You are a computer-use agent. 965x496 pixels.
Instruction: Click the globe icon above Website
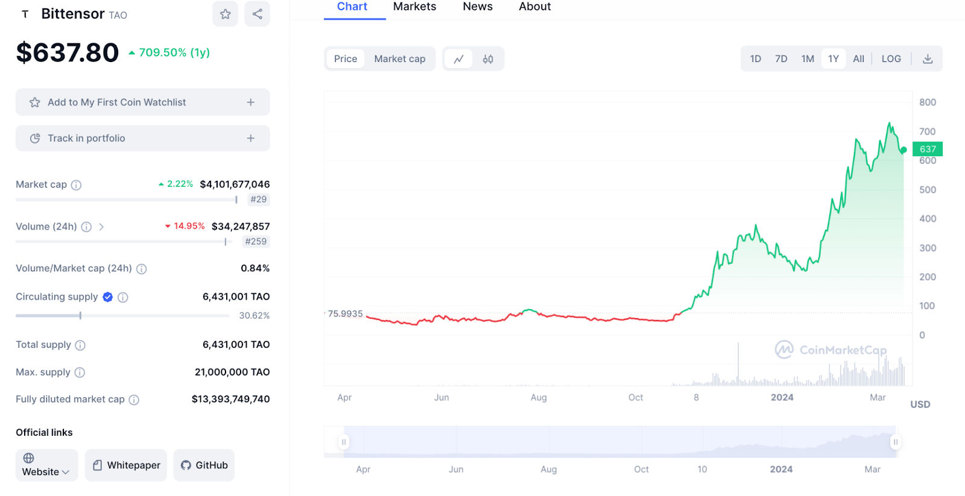click(x=28, y=458)
